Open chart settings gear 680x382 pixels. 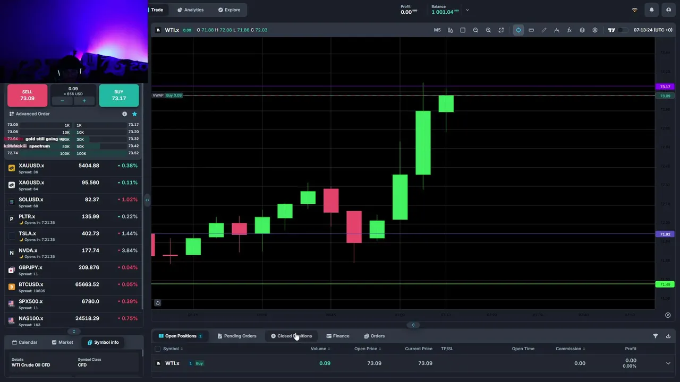tap(595, 30)
